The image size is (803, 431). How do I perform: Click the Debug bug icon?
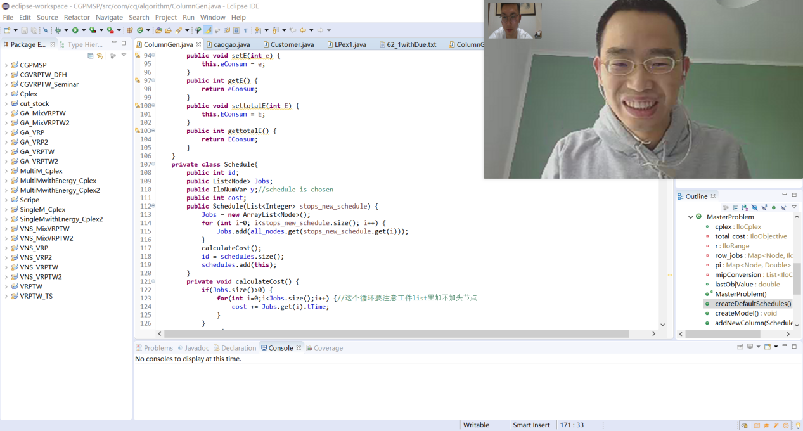tap(58, 30)
